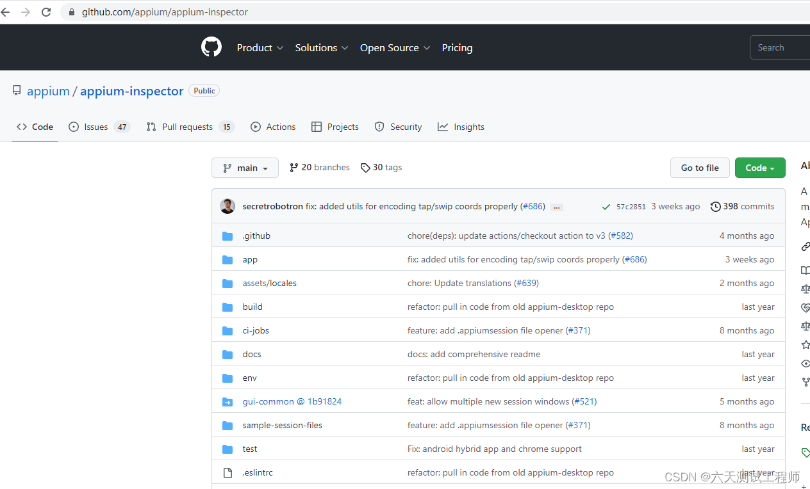Viewport: 810px width, 489px height.
Task: Open the sample-session-files folder name
Action: coord(283,426)
